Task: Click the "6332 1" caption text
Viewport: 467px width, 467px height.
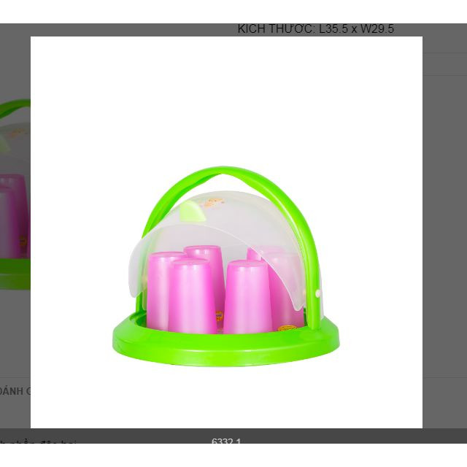Action: point(225,441)
